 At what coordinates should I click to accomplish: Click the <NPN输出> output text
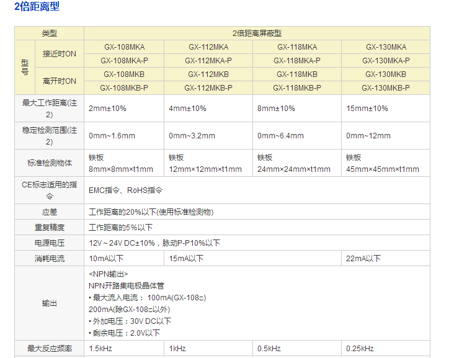click(109, 274)
